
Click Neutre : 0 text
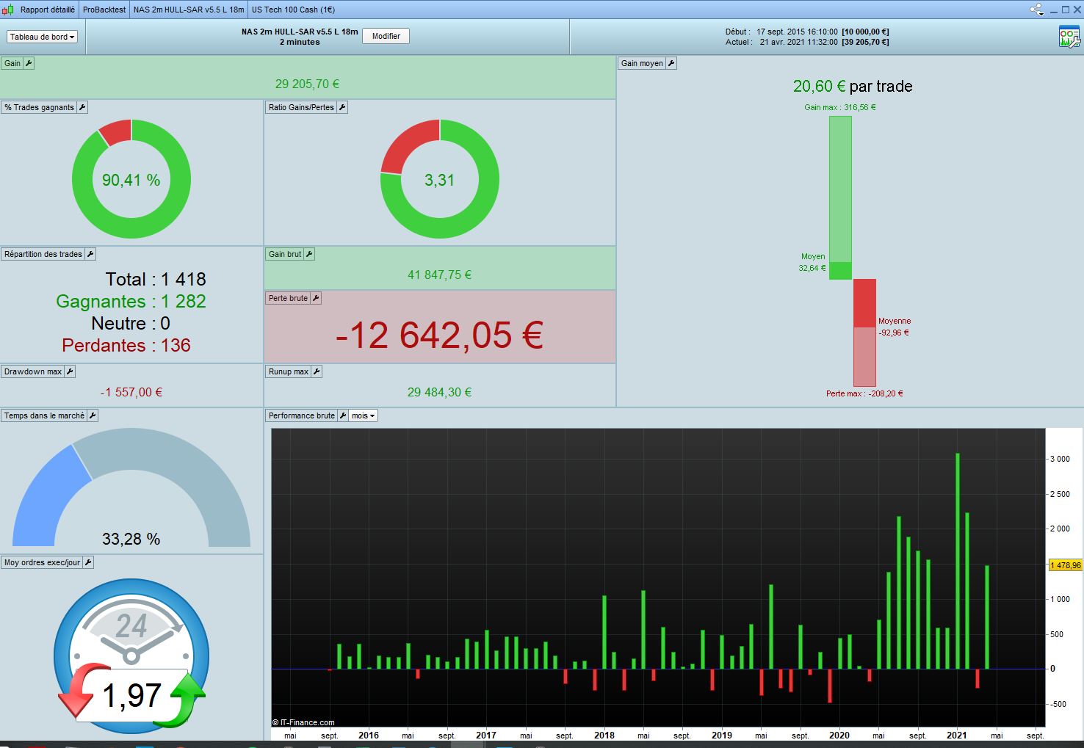131,323
